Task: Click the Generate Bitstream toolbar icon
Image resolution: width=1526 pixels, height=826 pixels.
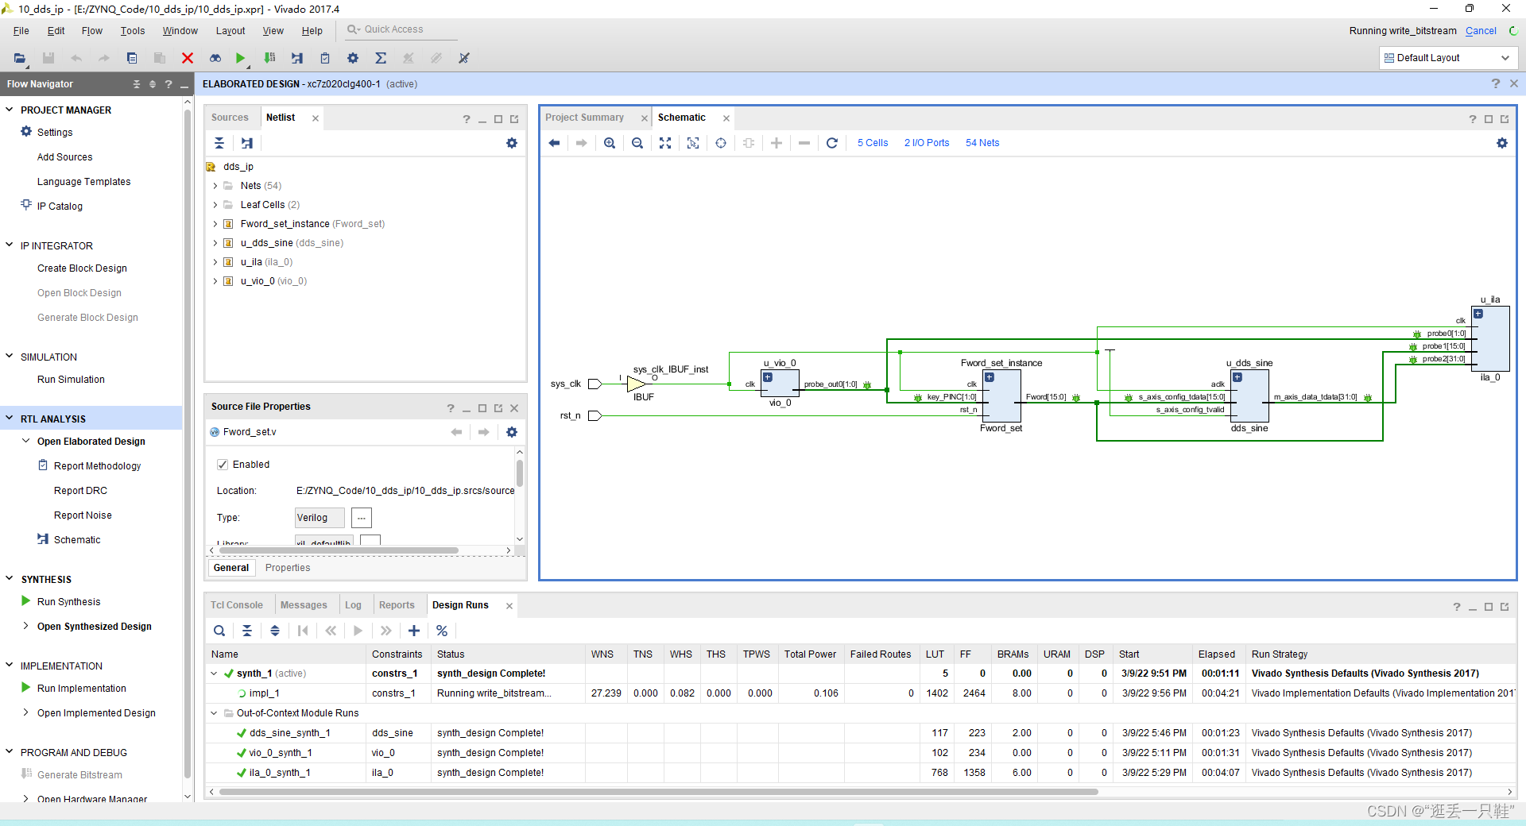Action: point(270,58)
